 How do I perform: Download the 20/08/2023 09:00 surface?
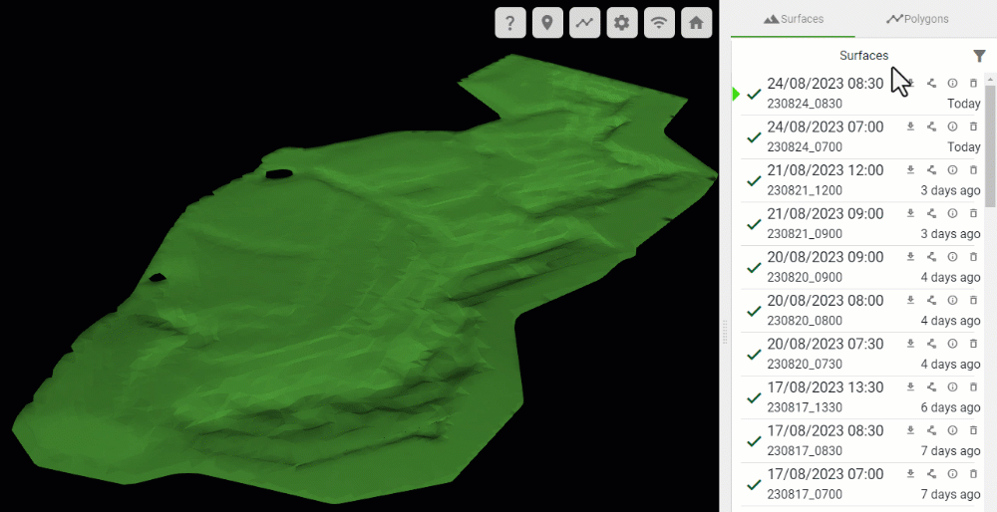[x=910, y=257]
